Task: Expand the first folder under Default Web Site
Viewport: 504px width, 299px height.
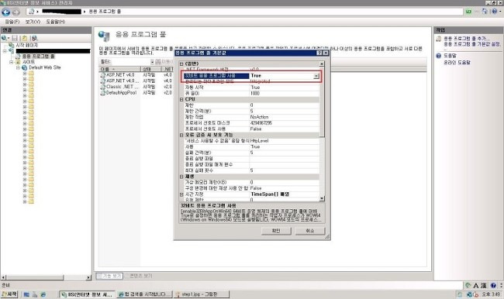Action: pos(25,74)
